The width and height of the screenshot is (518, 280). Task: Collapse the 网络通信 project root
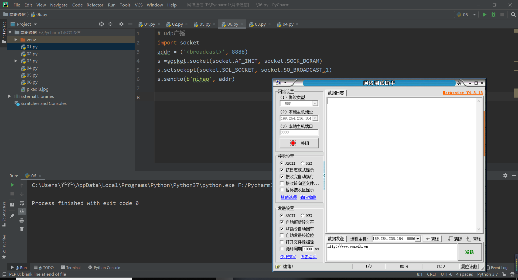tap(10, 32)
